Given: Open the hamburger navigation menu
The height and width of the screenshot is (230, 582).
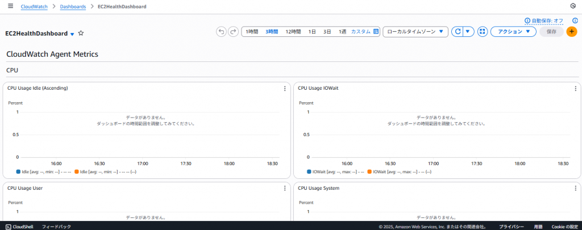Looking at the screenshot, I should click(10, 6).
